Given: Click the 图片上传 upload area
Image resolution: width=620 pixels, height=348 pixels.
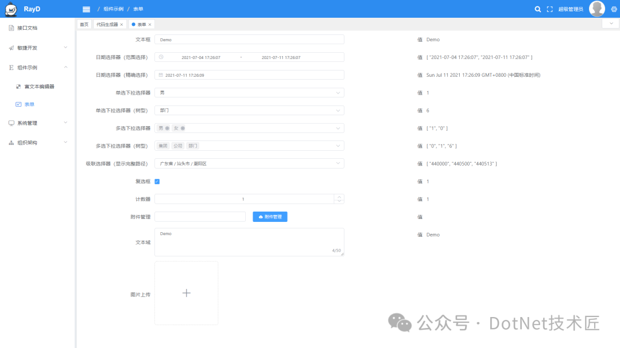Looking at the screenshot, I should click(186, 293).
